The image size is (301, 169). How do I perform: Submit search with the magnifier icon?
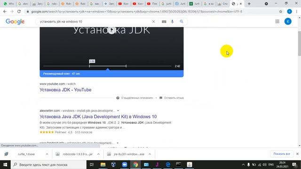tap(182, 22)
